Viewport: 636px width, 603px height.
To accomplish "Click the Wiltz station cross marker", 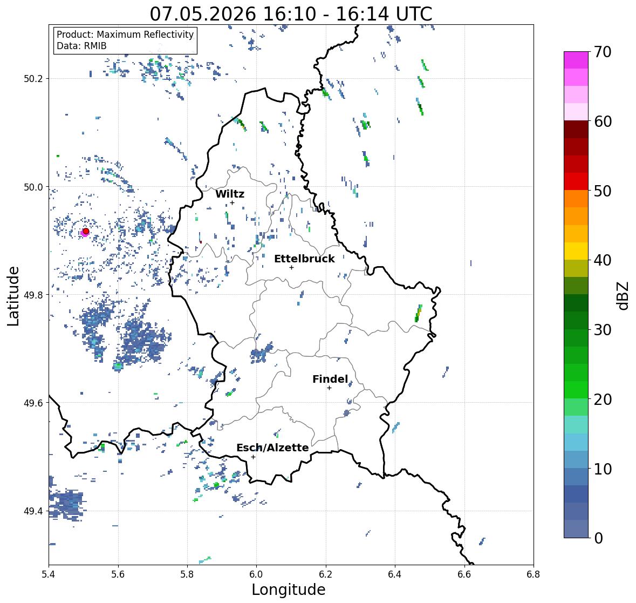I will coord(232,202).
